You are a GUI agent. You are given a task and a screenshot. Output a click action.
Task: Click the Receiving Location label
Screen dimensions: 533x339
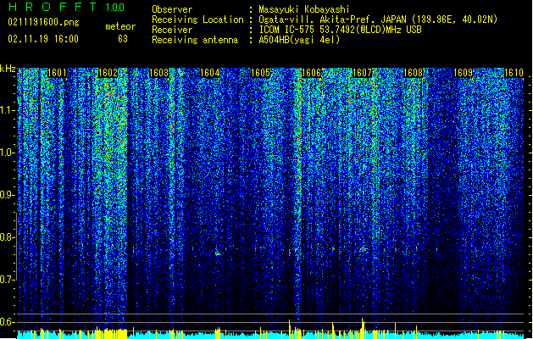(197, 19)
